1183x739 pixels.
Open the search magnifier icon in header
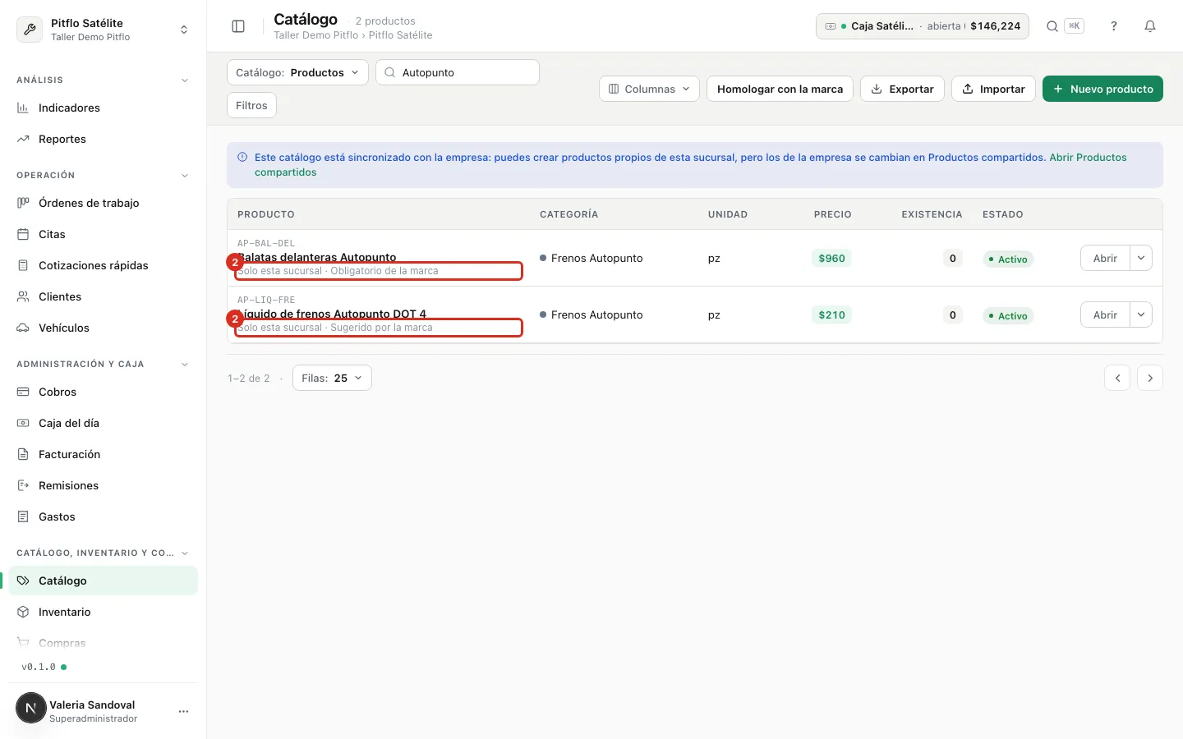coord(1052,26)
